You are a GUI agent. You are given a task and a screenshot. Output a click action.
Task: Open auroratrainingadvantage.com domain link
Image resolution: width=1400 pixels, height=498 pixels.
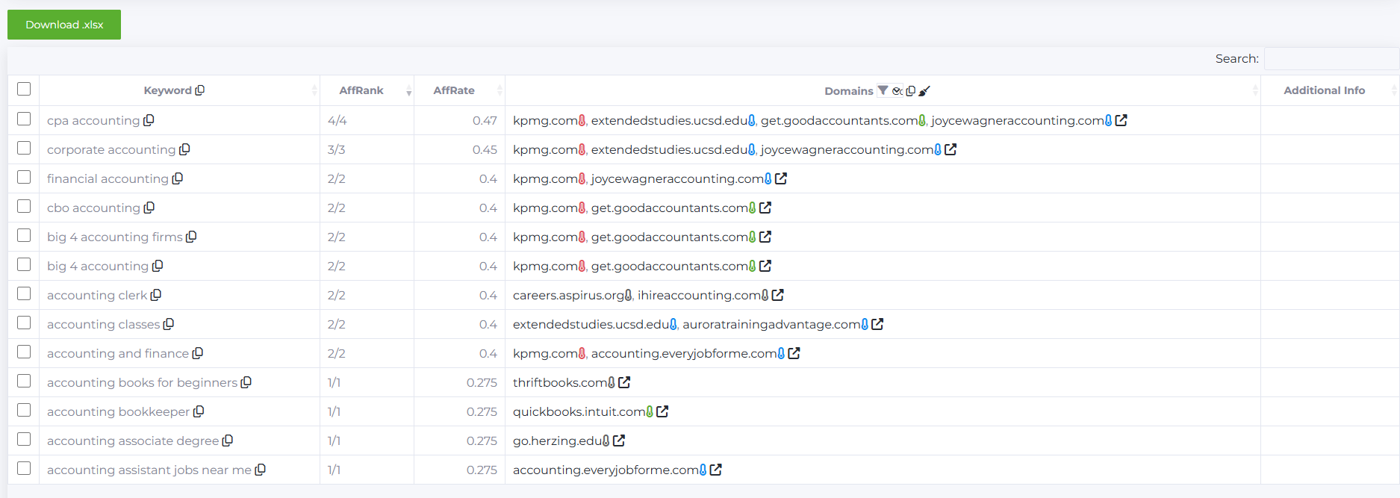point(771,324)
